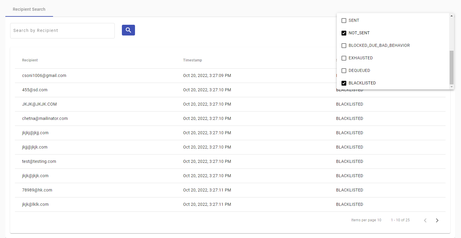Go to next page of results
Viewport: 461px width, 238px height.
(437, 220)
